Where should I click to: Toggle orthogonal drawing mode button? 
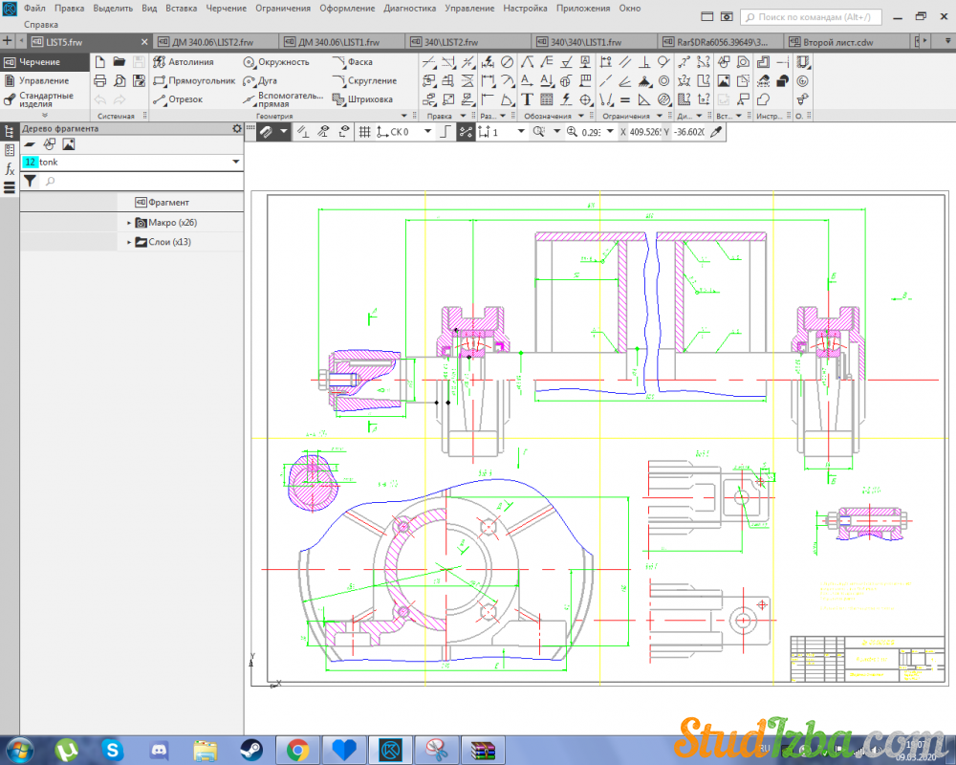click(x=445, y=132)
